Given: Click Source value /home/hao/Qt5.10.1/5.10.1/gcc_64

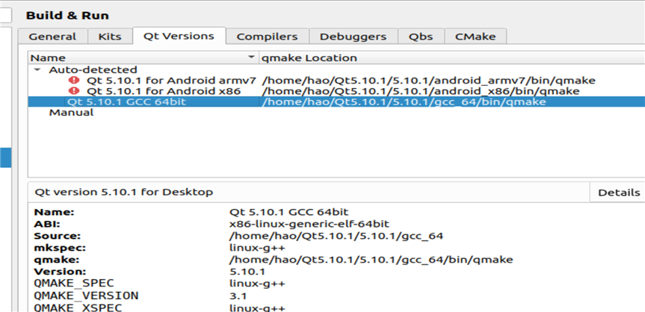Looking at the screenshot, I should pos(336,236).
